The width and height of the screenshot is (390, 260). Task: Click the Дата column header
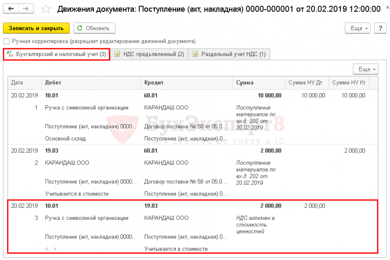click(24, 82)
